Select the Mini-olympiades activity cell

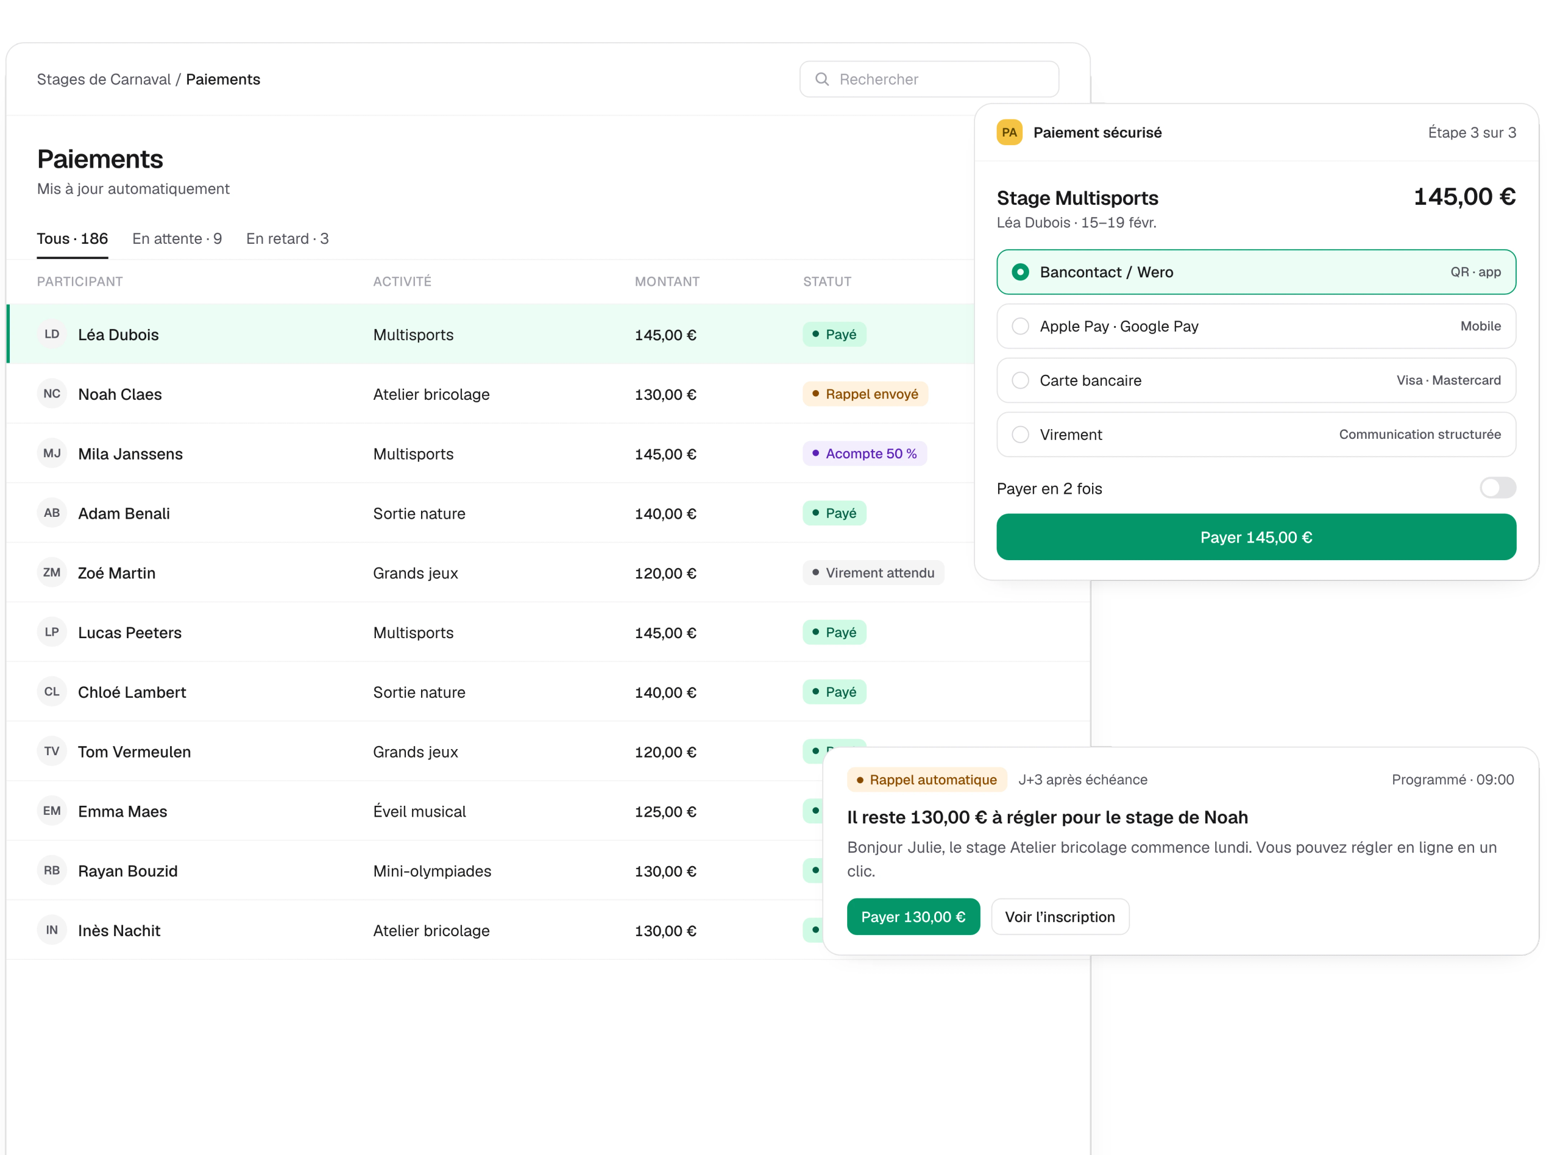(432, 870)
